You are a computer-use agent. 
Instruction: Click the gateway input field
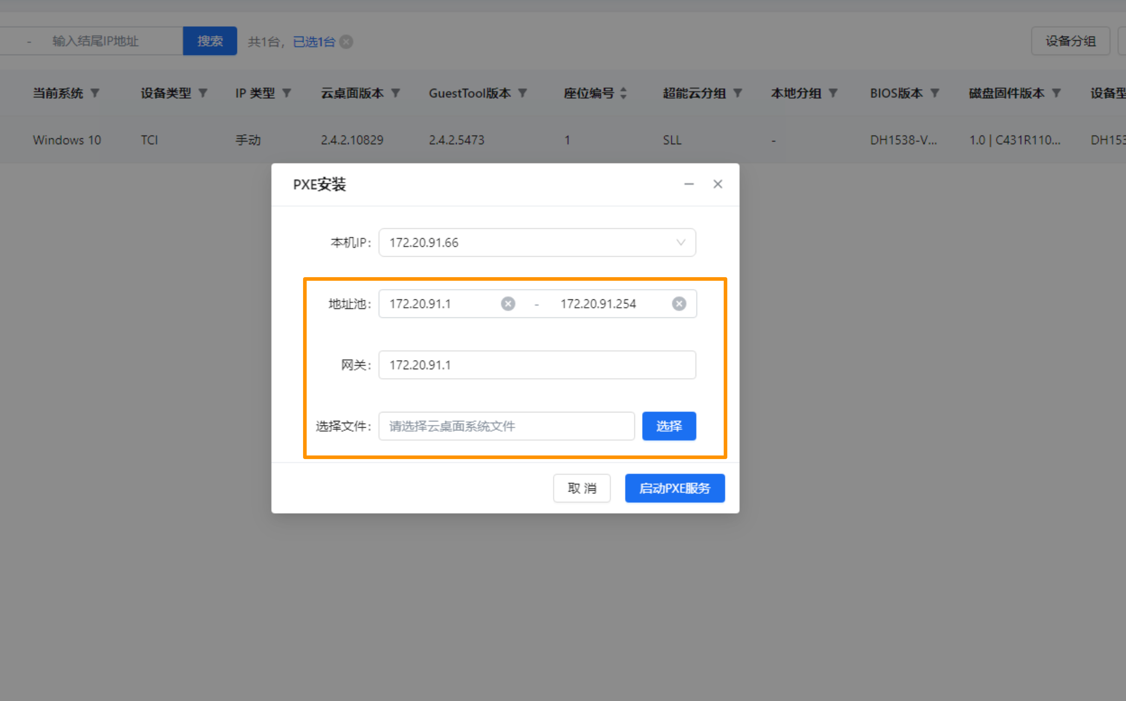537,365
